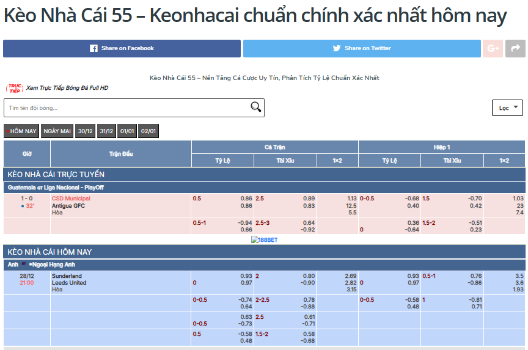Switch to the 02/01 date tab
This screenshot has height=350, width=528.
coord(148,131)
